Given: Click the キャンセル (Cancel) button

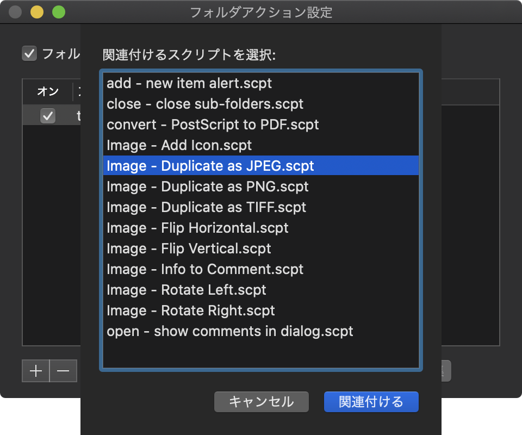Looking at the screenshot, I should click(x=262, y=402).
